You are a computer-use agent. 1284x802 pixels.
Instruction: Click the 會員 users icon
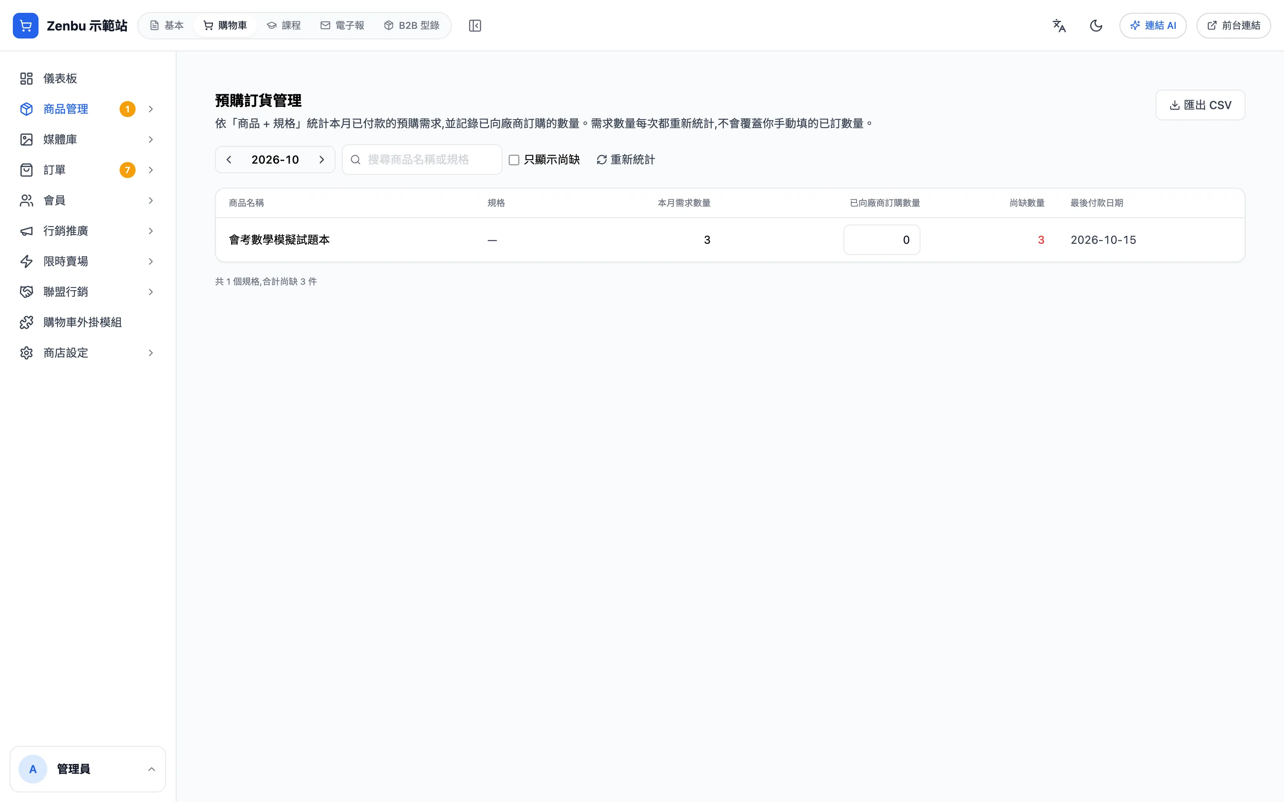[26, 200]
